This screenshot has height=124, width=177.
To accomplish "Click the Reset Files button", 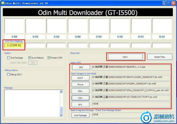I will pyautogui.click(x=160, y=57).
